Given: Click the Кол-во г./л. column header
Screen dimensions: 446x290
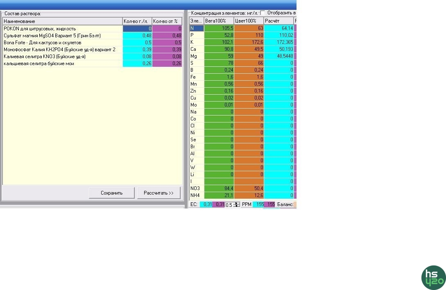Looking at the screenshot, I should pyautogui.click(x=137, y=21).
